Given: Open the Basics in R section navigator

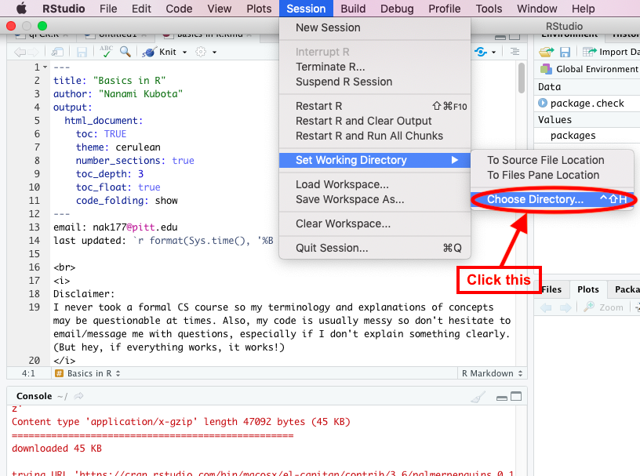Looking at the screenshot, I should [87, 373].
